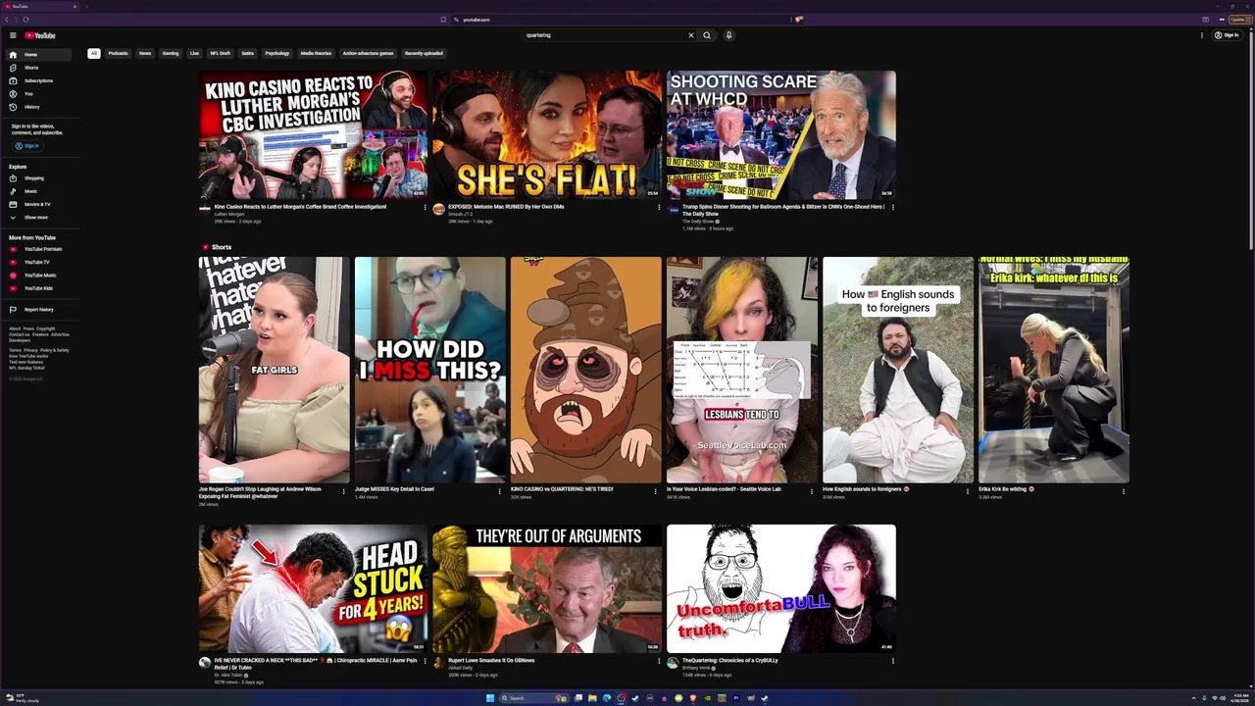The height and width of the screenshot is (706, 1255).
Task: Select the Gaming filter chip
Action: 171,53
